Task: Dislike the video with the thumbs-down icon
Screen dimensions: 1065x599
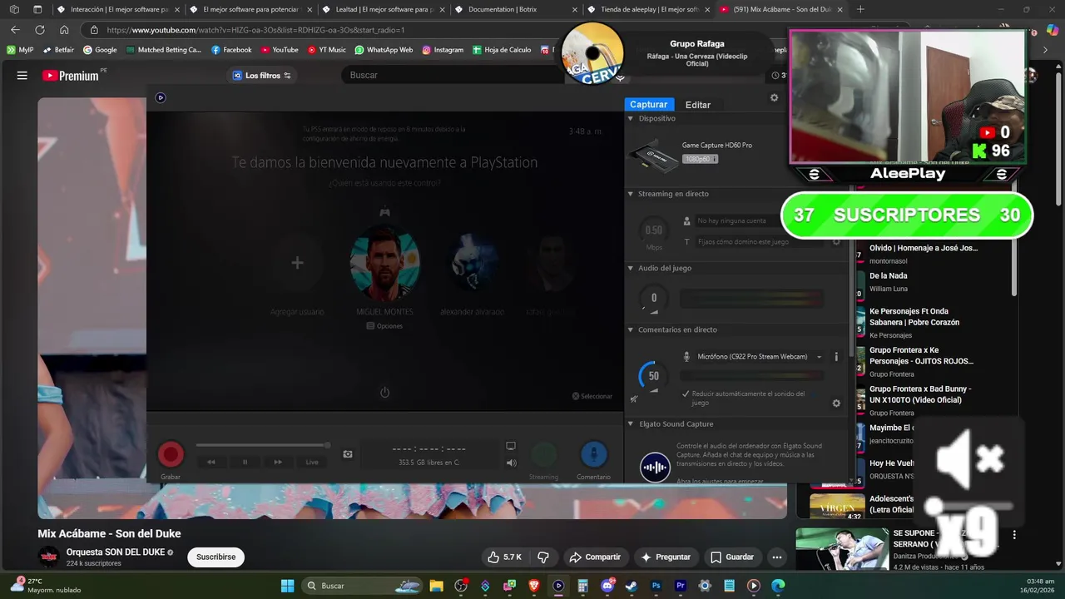Action: click(x=543, y=557)
